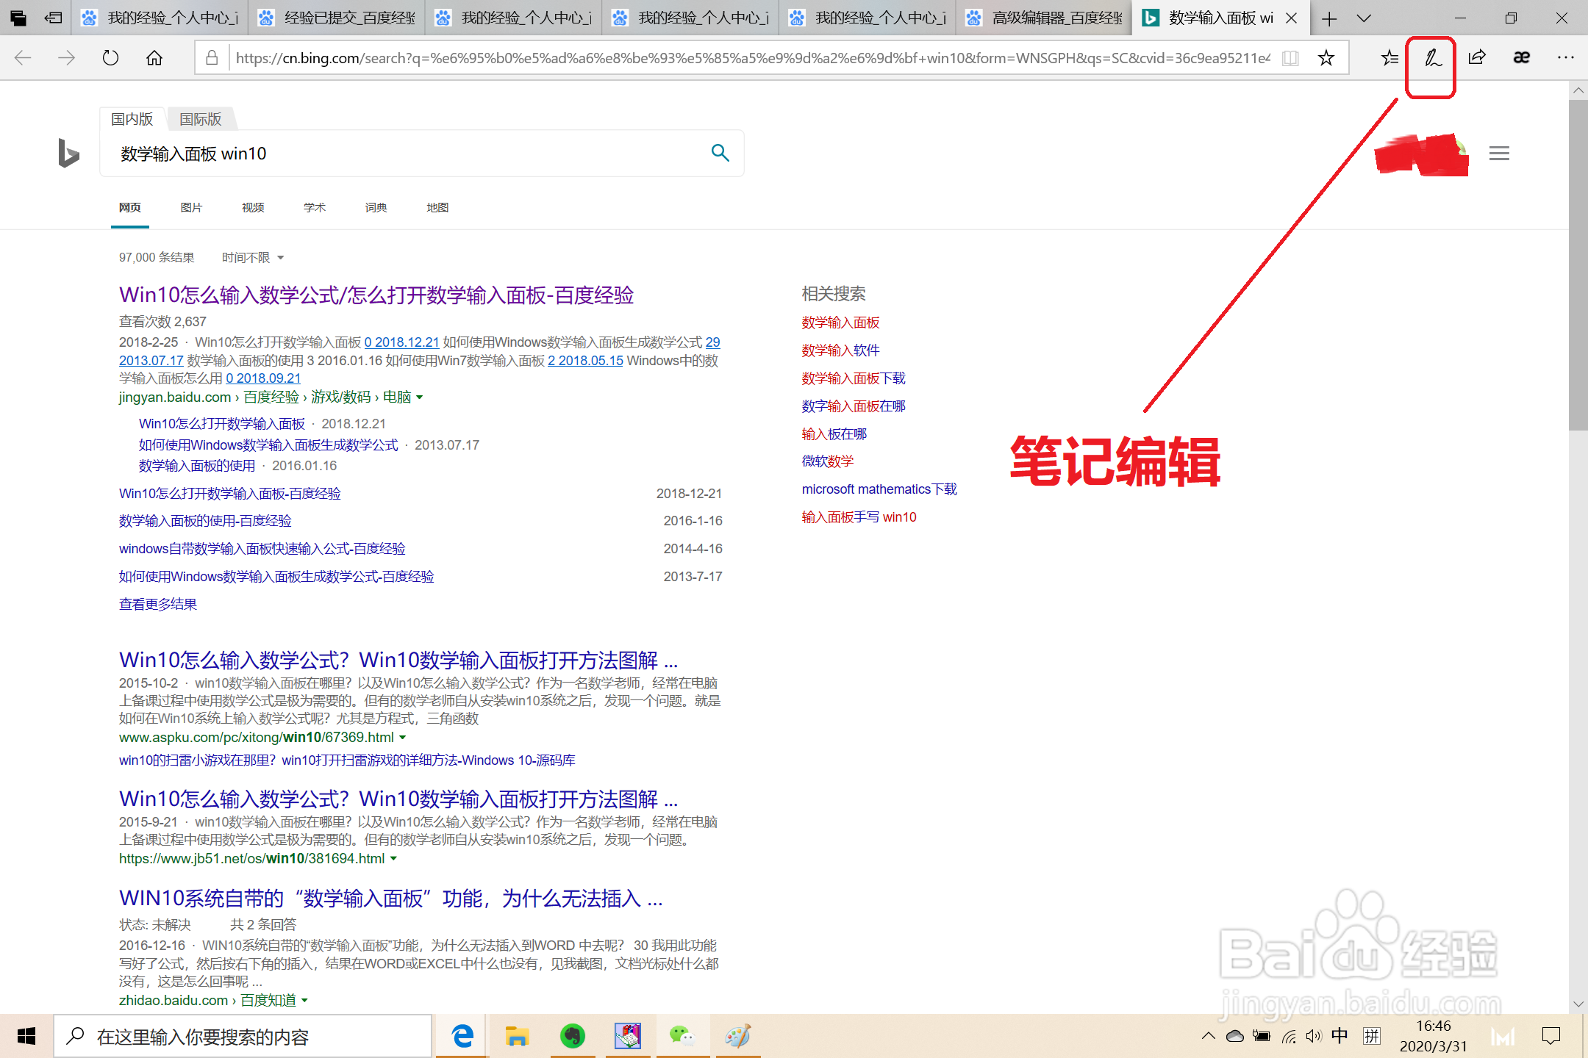1588x1058 pixels.
Task: Open win10的扫雷小游戏在那里 link
Action: pos(347,760)
